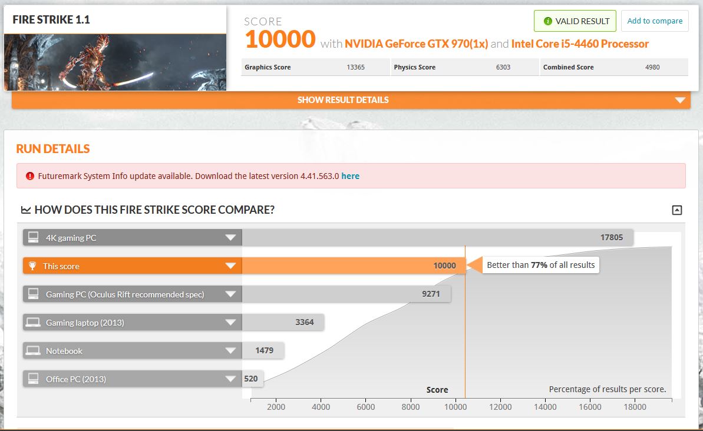Viewport: 703px width, 431px height.
Task: Collapse the score comparison panel icon
Action: click(677, 210)
